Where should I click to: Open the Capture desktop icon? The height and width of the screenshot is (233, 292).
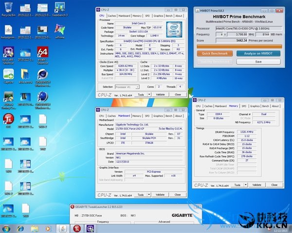coord(8,76)
